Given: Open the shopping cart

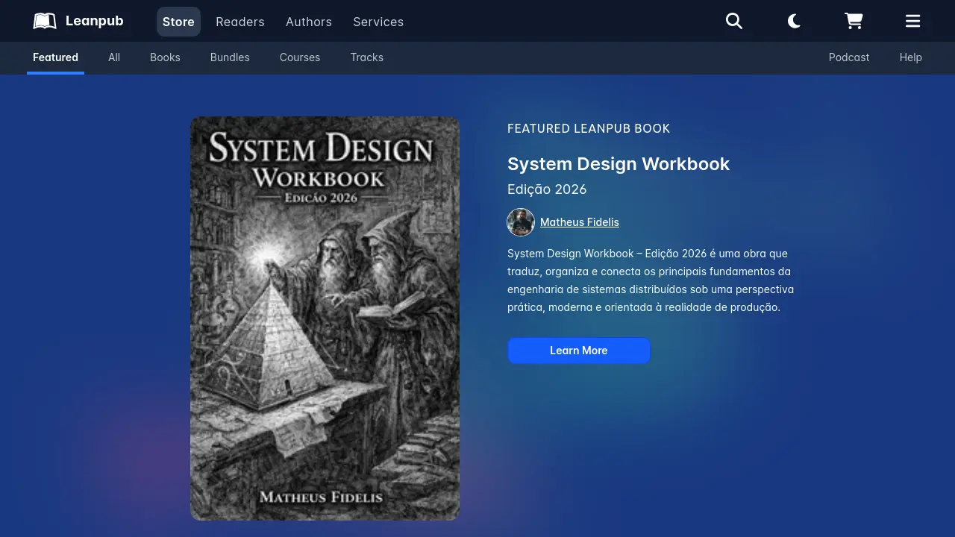Looking at the screenshot, I should coord(853,21).
